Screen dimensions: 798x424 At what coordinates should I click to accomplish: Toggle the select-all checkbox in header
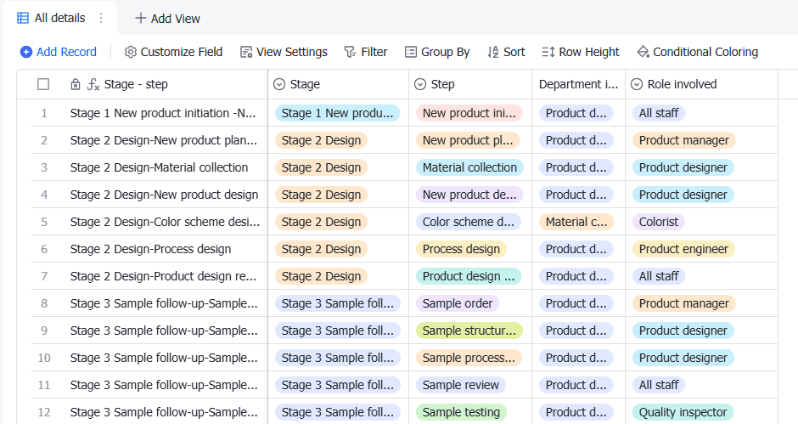43,84
